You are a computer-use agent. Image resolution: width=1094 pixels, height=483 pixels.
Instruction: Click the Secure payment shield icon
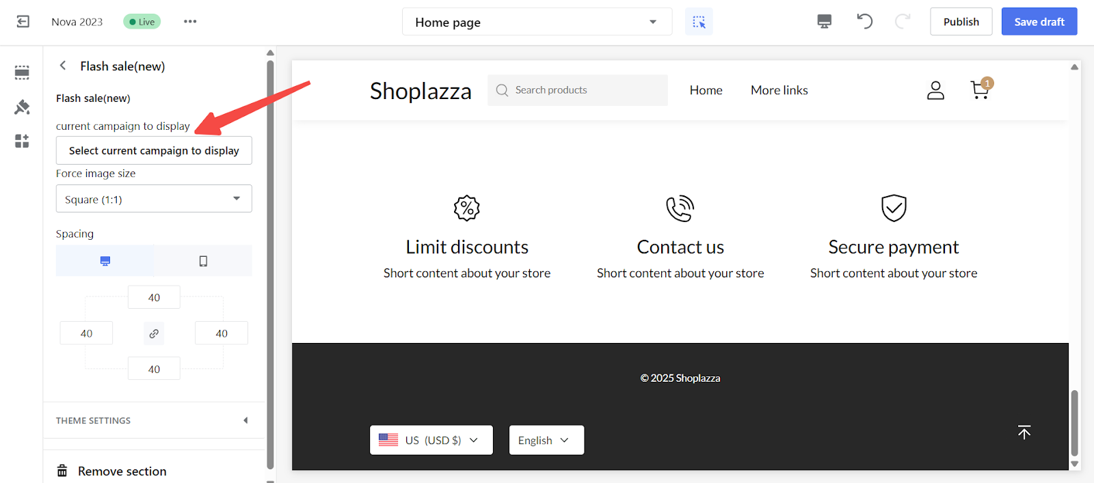point(894,208)
